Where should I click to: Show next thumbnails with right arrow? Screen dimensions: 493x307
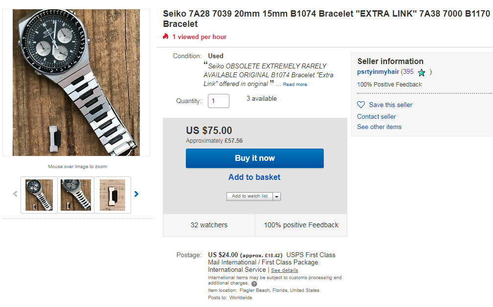[136, 194]
